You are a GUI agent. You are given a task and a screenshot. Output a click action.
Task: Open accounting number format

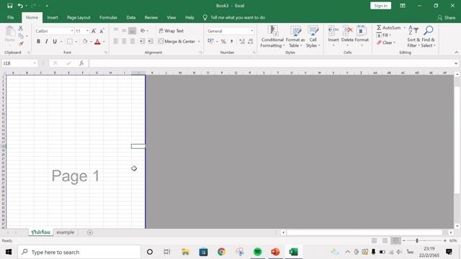tap(210, 42)
